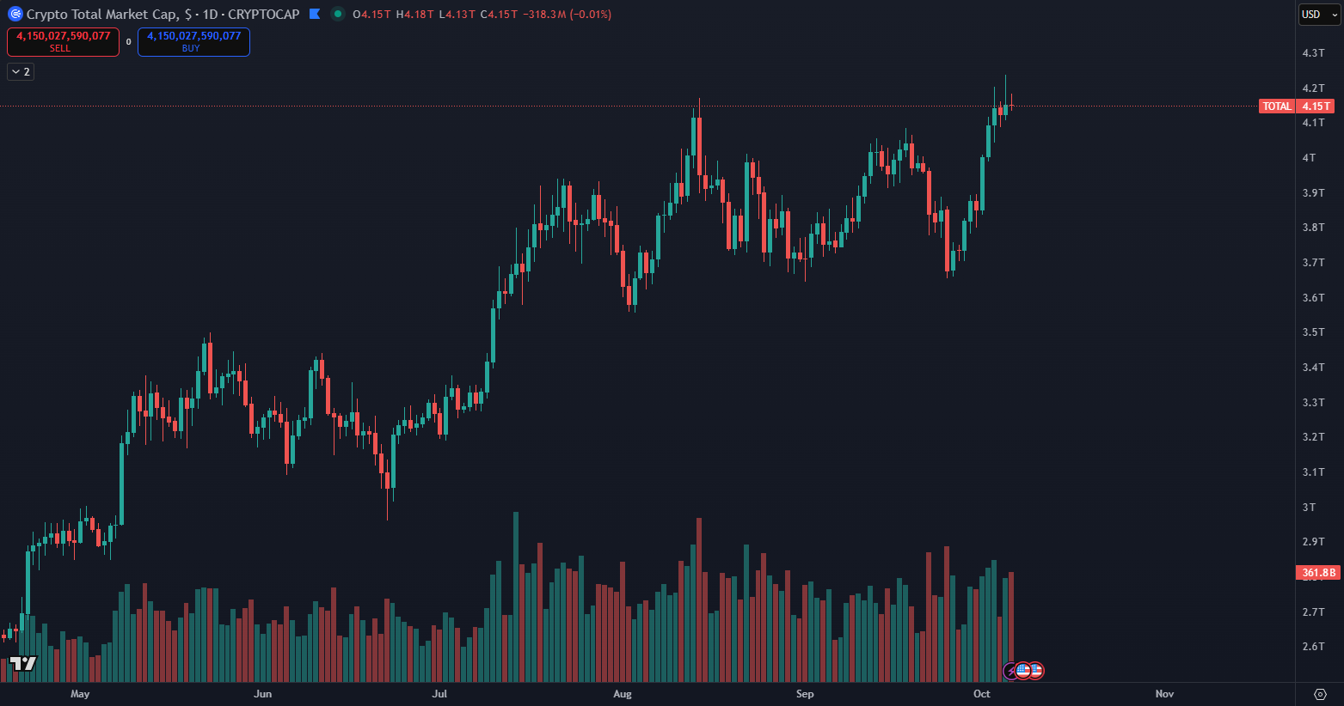Open the TradingView logo in bottom-left corner
The width and height of the screenshot is (1344, 706).
tap(23, 664)
